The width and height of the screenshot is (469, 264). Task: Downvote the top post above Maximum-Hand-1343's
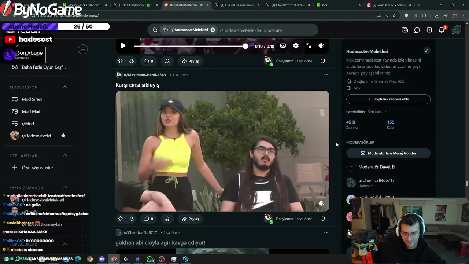point(132,61)
